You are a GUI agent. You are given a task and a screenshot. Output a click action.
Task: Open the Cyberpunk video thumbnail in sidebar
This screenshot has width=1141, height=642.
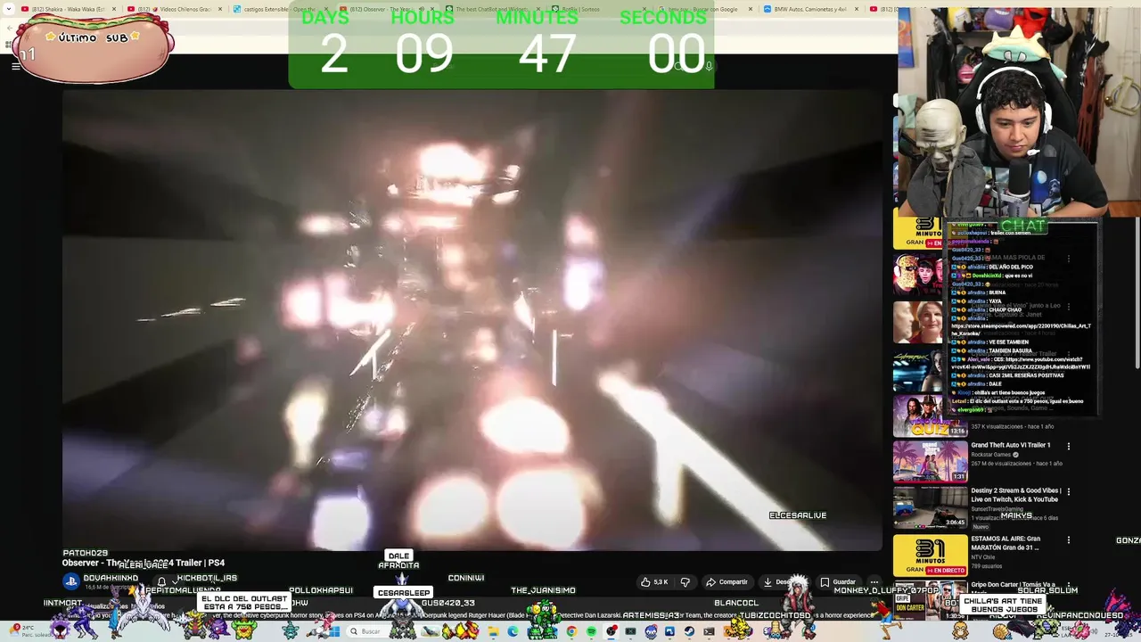click(x=918, y=369)
